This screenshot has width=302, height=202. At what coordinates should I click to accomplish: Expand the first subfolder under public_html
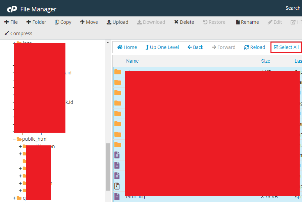coord(20,146)
